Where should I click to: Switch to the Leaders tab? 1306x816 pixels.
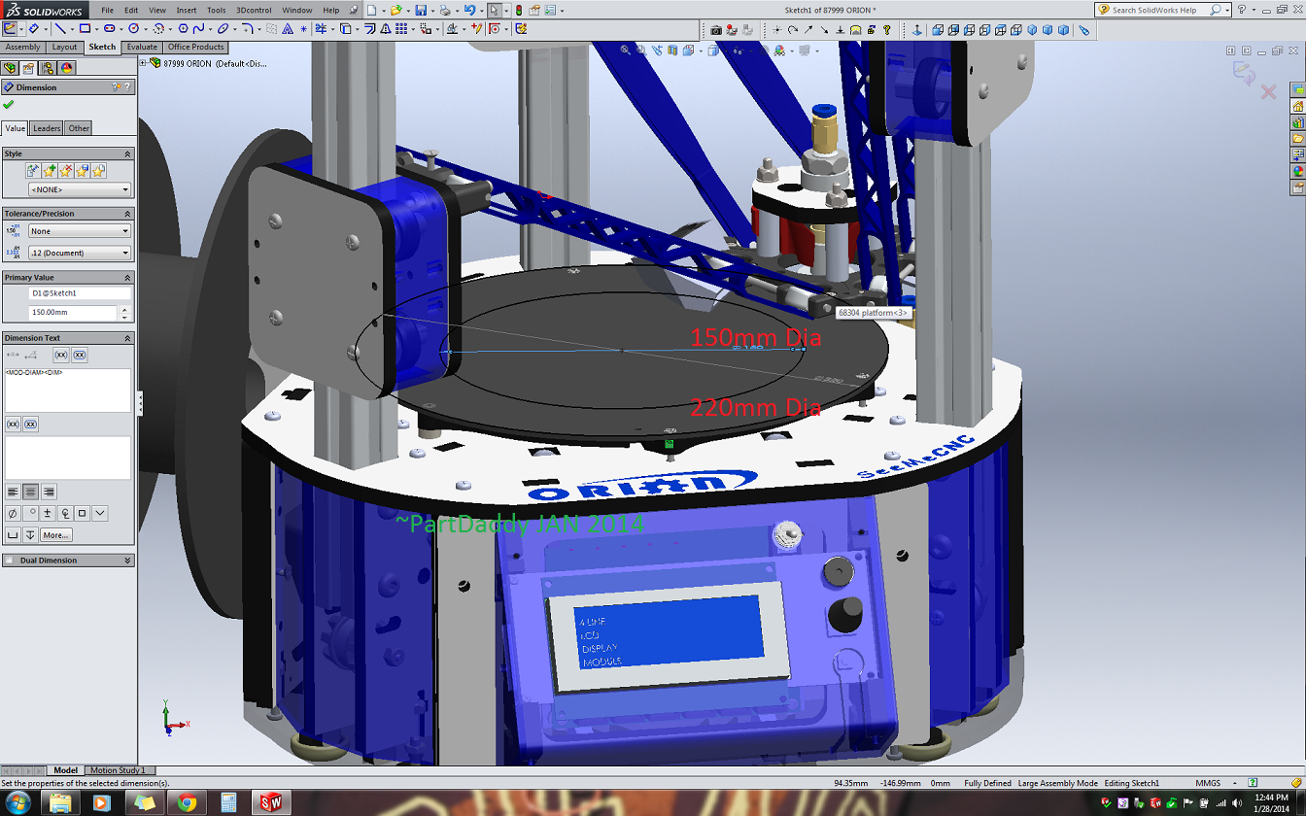tap(47, 128)
